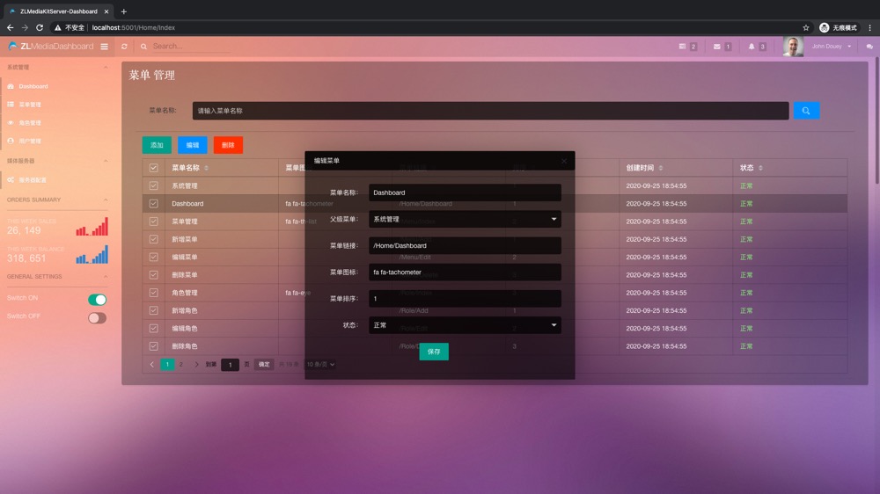
Task: Open the chat bubbles icon at the top right
Action: 869,47
